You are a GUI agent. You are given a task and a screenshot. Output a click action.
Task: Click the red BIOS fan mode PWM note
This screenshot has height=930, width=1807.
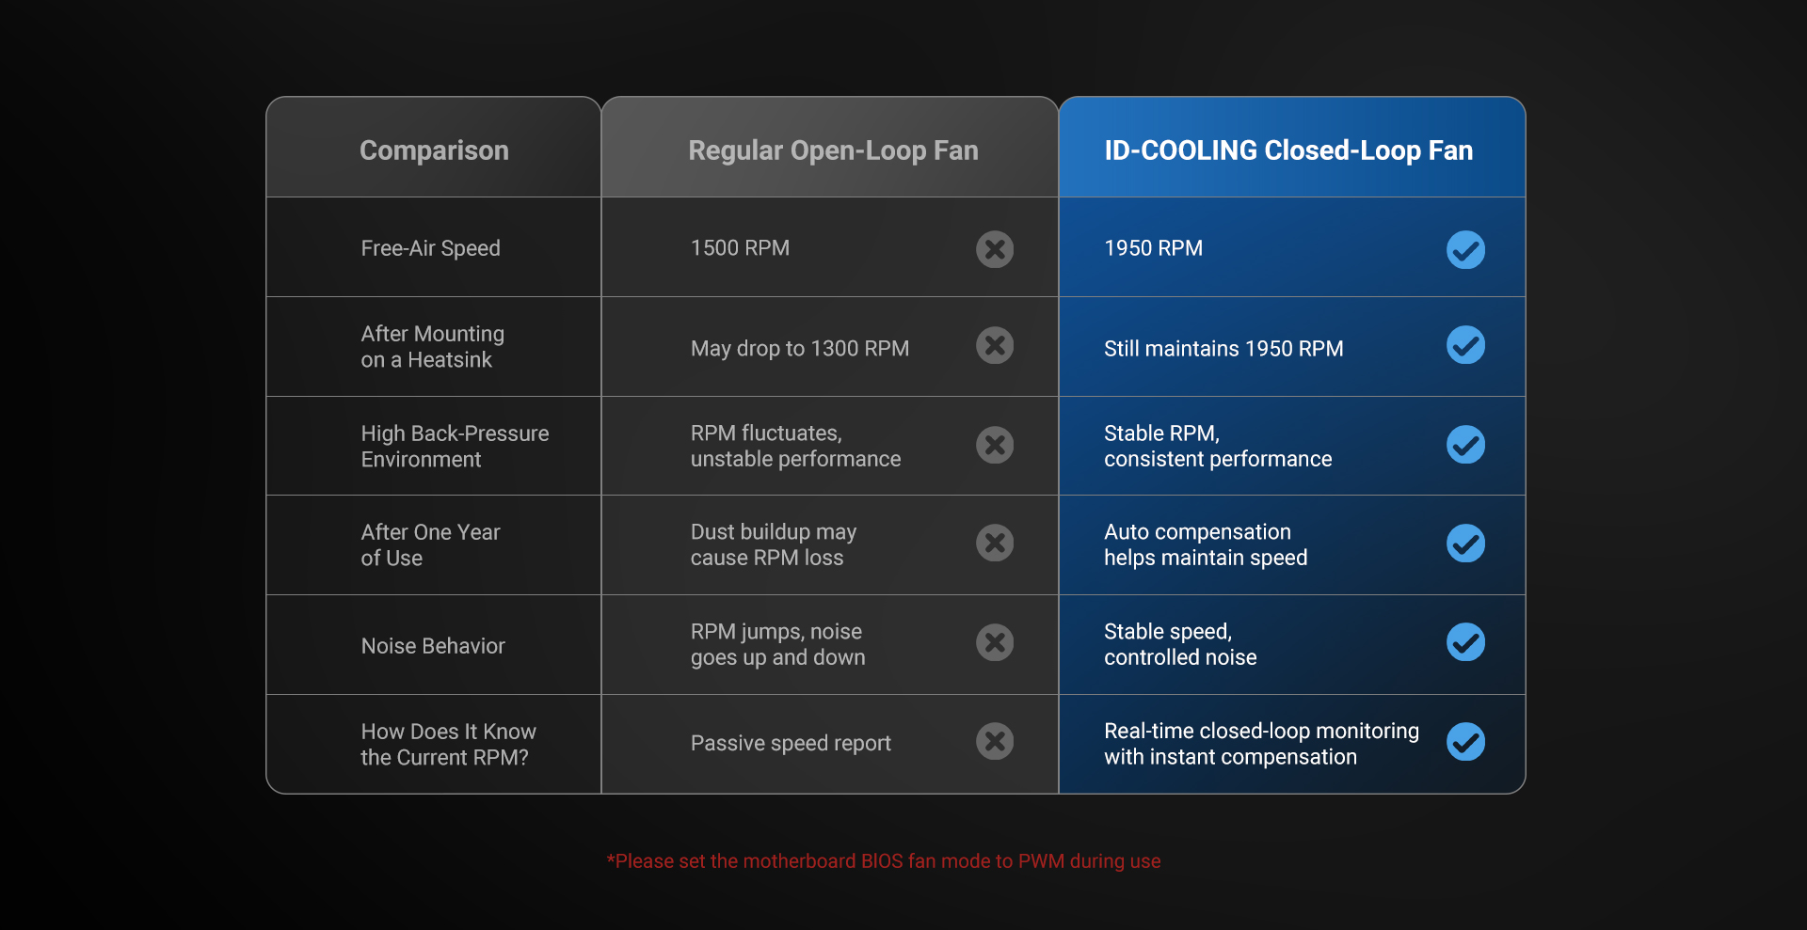[x=884, y=861]
